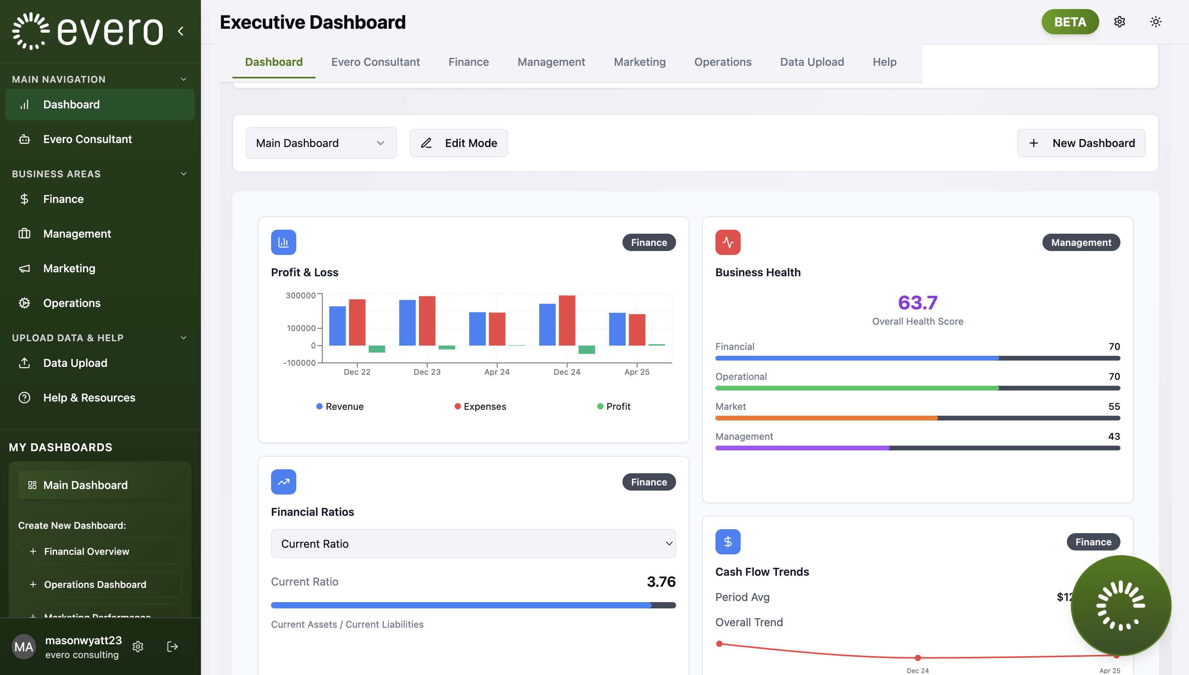Click the Business Health pulse icon

click(728, 242)
